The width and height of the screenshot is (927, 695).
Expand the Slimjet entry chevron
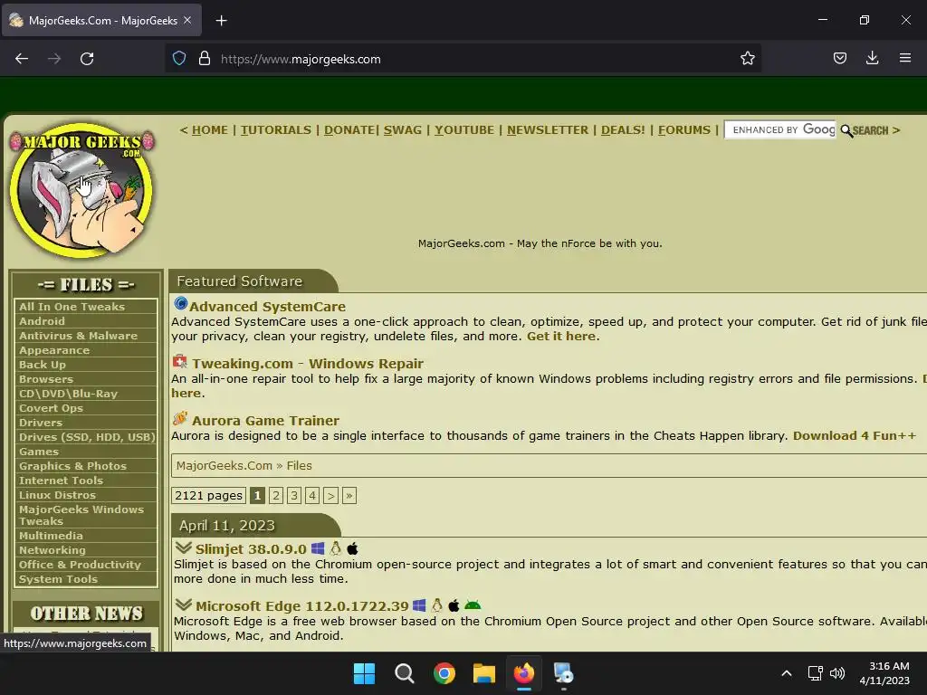[184, 547]
